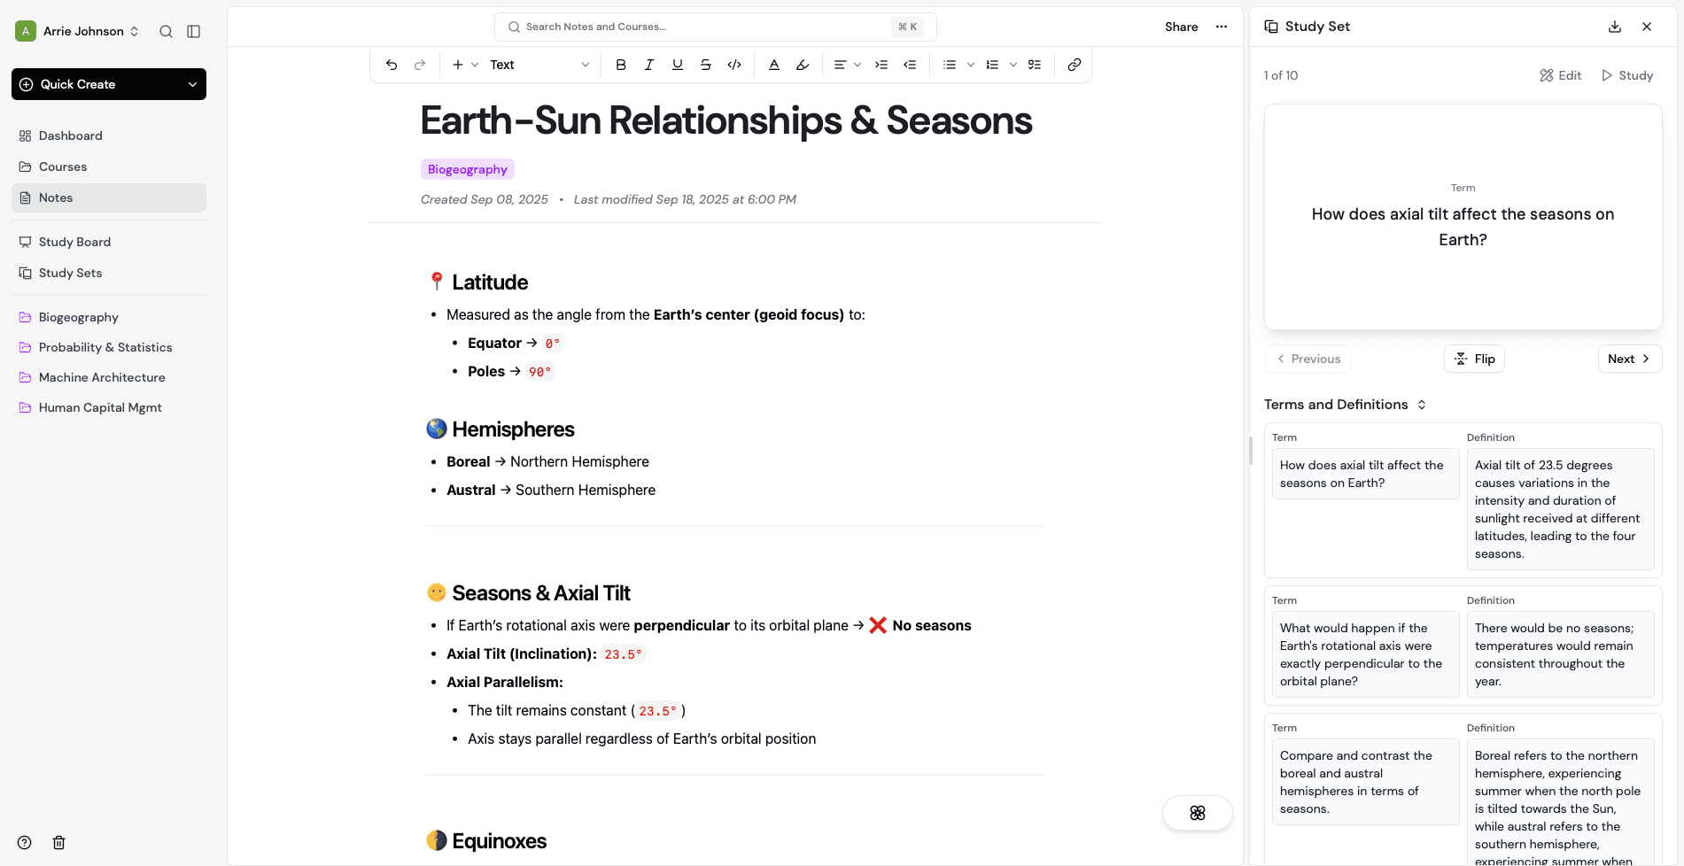Open Study Board from the sidebar
The width and height of the screenshot is (1684, 866).
point(74,242)
